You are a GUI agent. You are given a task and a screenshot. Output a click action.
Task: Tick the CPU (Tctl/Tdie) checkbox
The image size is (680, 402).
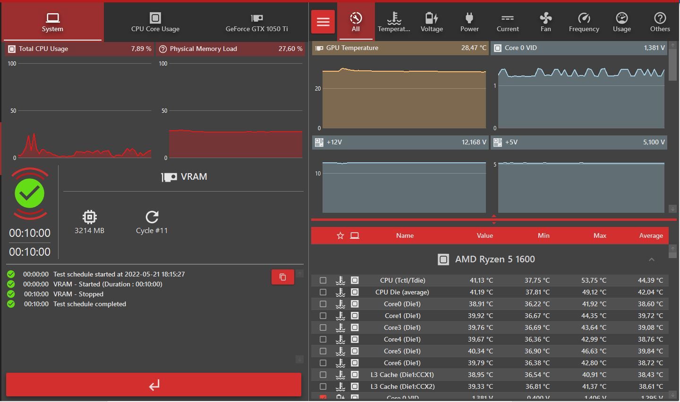click(x=323, y=280)
